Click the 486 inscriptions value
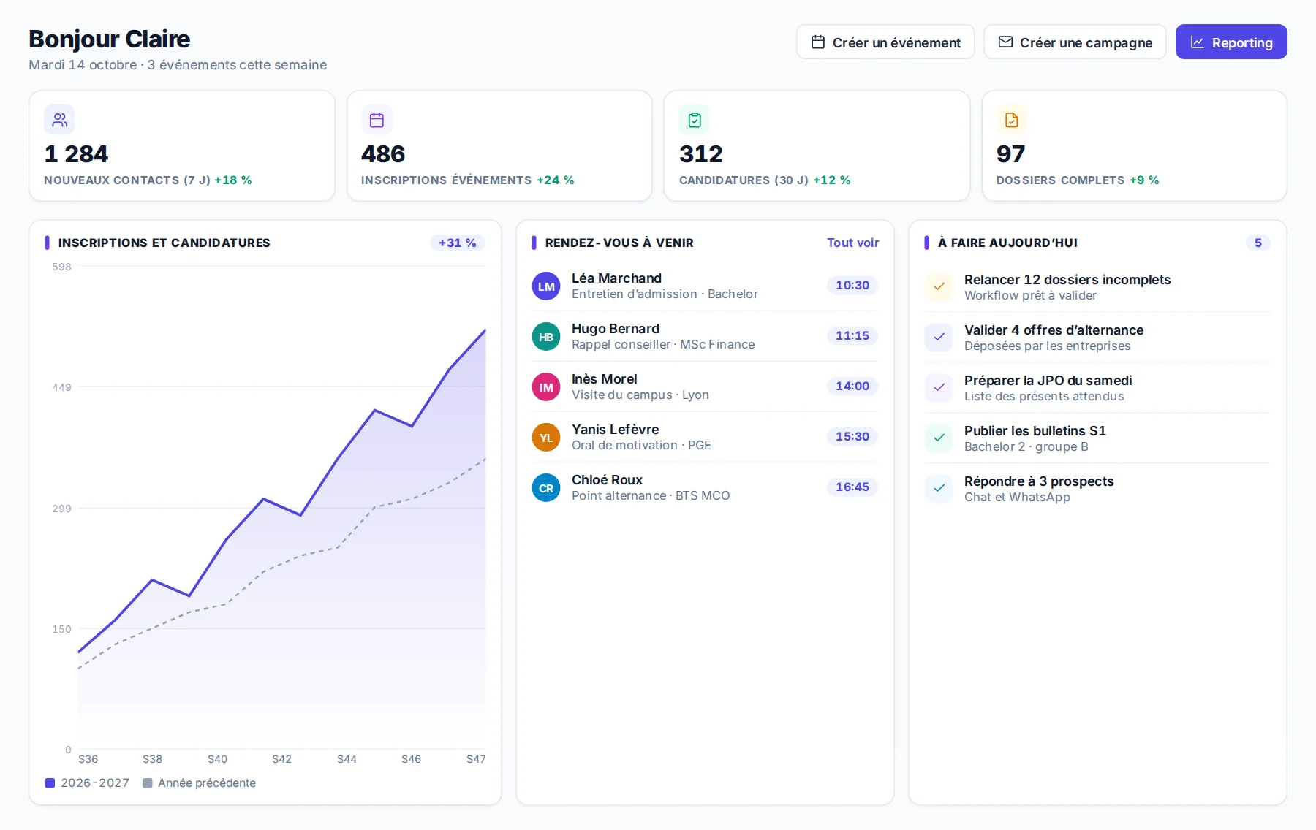Screen dimensions: 1316x830 (383, 154)
